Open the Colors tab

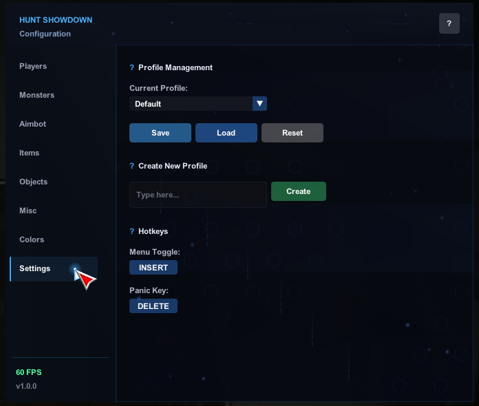pyautogui.click(x=32, y=239)
